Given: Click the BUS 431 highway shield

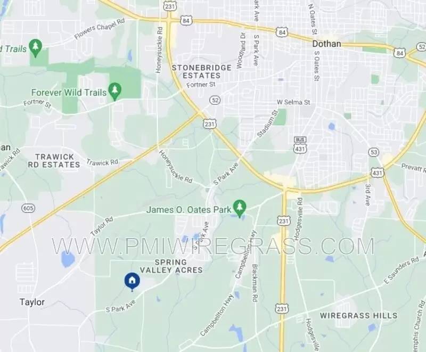Looking at the screenshot, I should pyautogui.click(x=300, y=145).
